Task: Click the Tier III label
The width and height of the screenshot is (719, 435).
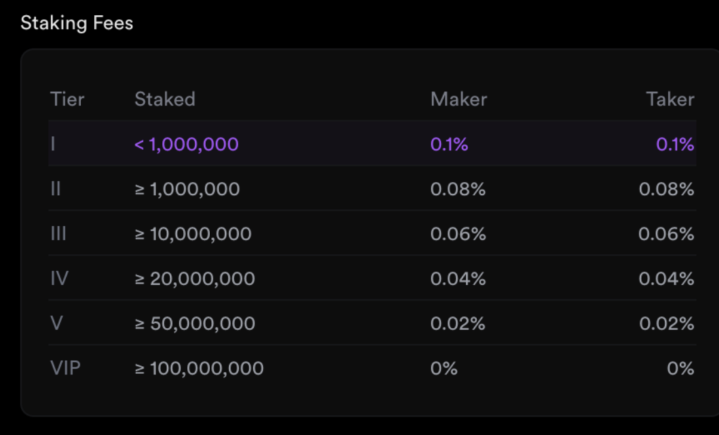Action: tap(59, 234)
